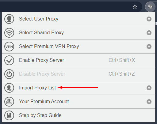Expand the Select Premium VPN Proxy arrow
157x124 pixels.
[149, 47]
